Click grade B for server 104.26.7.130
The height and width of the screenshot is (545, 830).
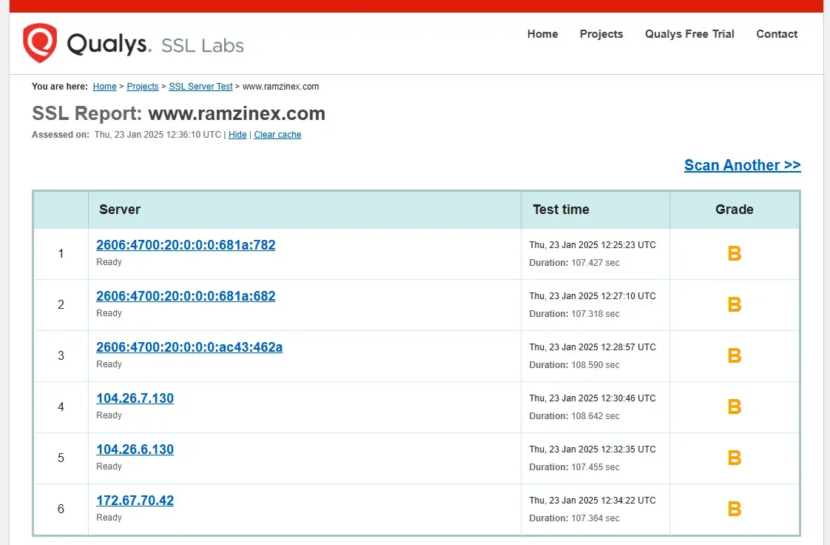[x=734, y=407]
